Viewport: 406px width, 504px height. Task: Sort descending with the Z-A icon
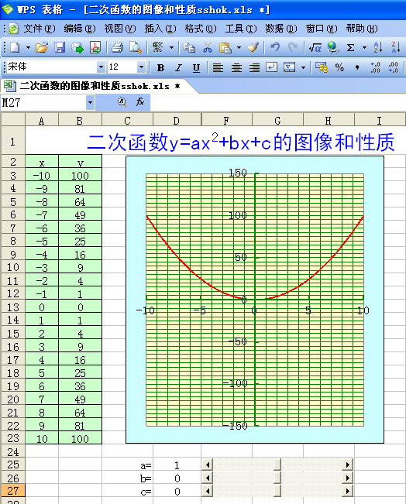click(396, 47)
